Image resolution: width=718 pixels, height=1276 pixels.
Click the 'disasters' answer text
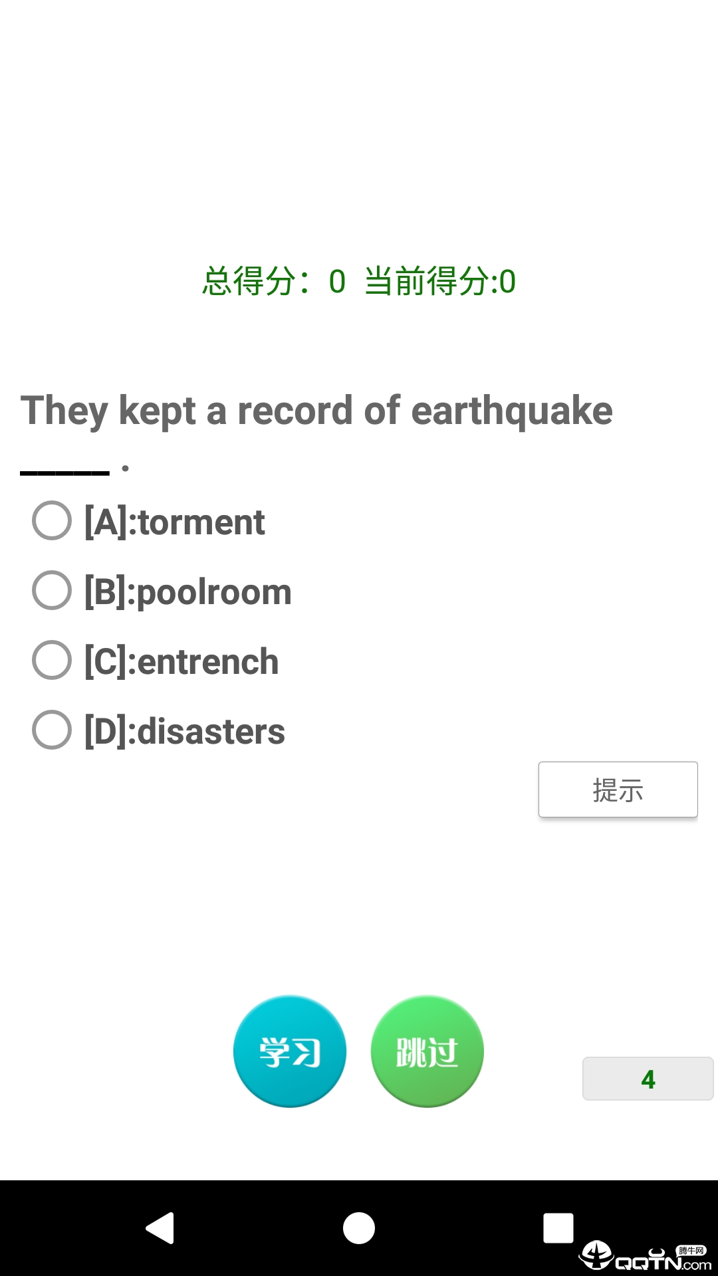(x=185, y=731)
